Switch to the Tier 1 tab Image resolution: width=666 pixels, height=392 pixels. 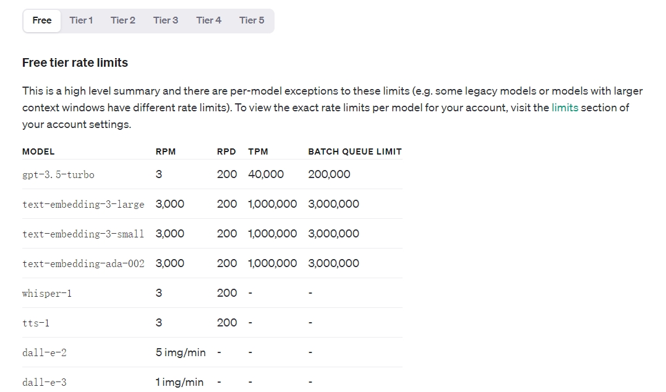tap(81, 20)
